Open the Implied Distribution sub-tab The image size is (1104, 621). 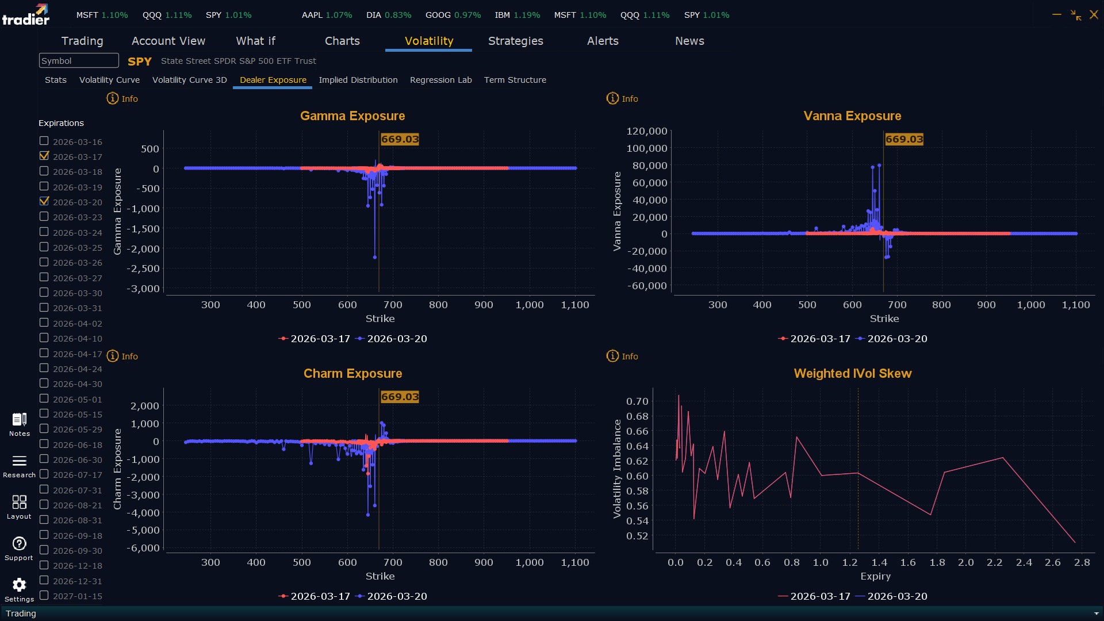[358, 80]
